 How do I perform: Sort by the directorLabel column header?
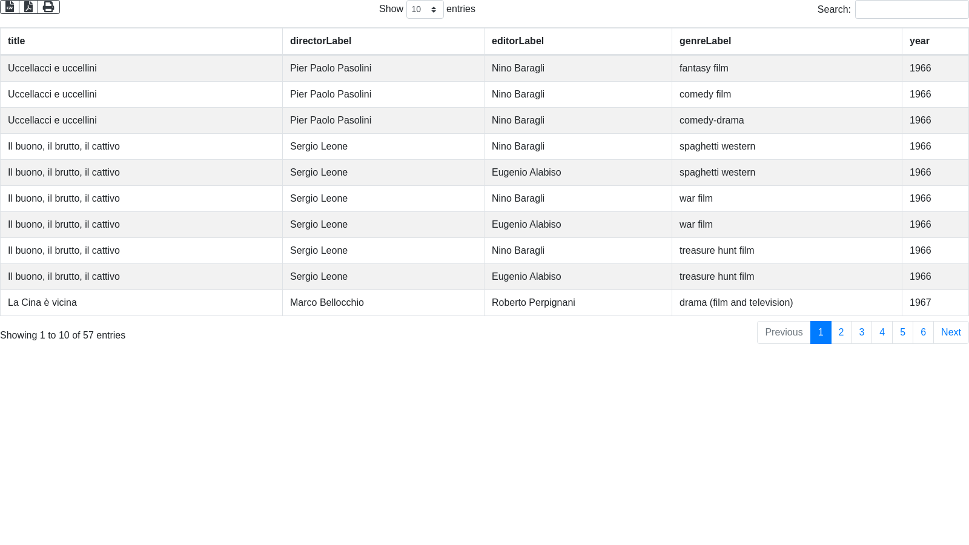coord(383,41)
